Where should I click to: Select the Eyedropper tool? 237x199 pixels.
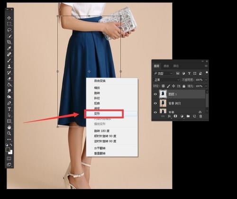tap(9, 48)
